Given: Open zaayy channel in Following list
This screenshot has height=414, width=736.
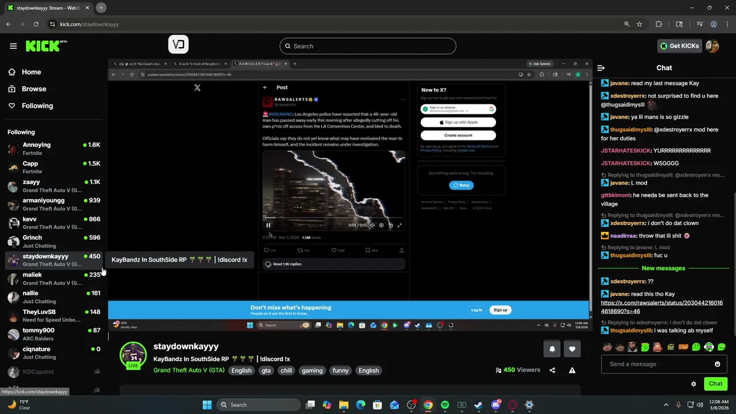Looking at the screenshot, I should pyautogui.click(x=54, y=186).
